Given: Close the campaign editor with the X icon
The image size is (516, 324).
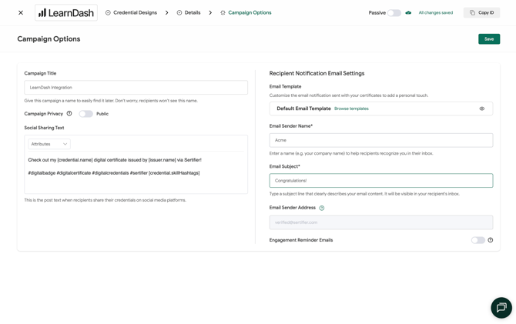Looking at the screenshot, I should click(x=21, y=13).
